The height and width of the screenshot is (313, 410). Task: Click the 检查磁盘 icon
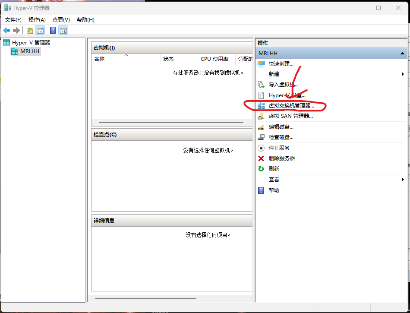coord(261,137)
